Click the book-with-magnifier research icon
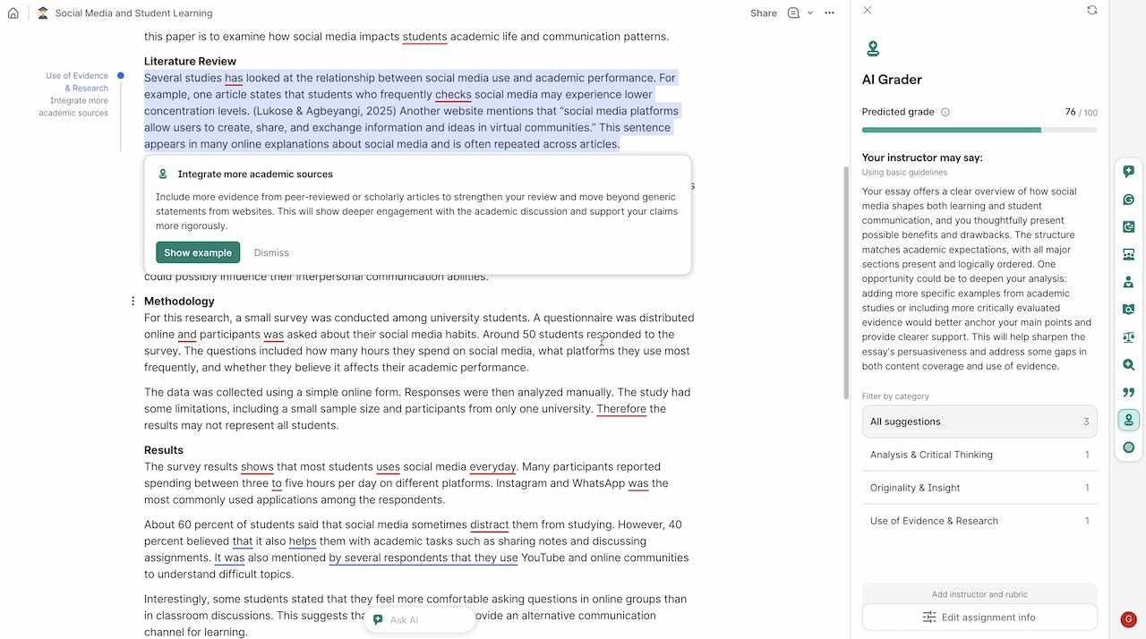The height and width of the screenshot is (639, 1146). click(x=1128, y=310)
